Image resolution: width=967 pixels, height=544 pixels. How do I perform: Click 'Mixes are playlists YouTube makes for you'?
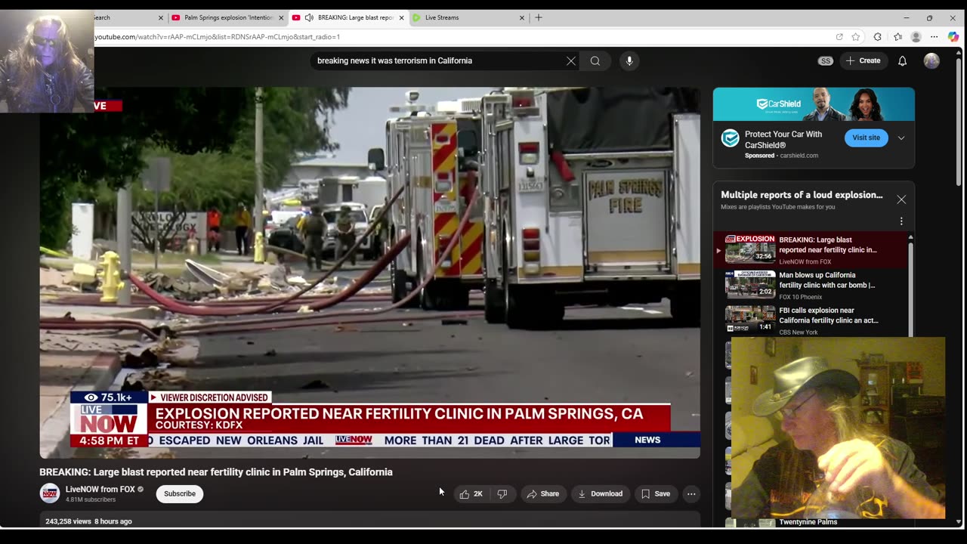(x=778, y=207)
